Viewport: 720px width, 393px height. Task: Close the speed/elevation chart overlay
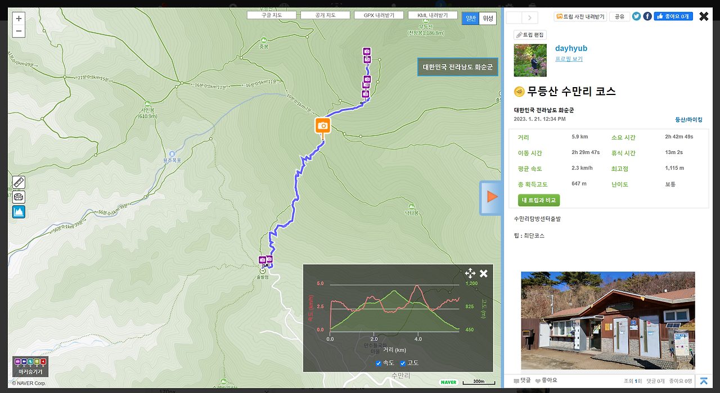click(484, 274)
